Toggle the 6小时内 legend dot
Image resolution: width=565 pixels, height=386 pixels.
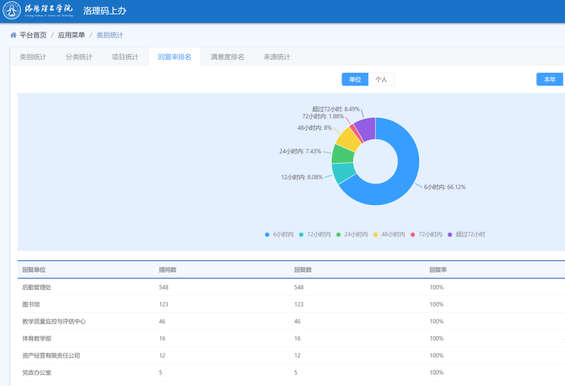pyautogui.click(x=267, y=235)
